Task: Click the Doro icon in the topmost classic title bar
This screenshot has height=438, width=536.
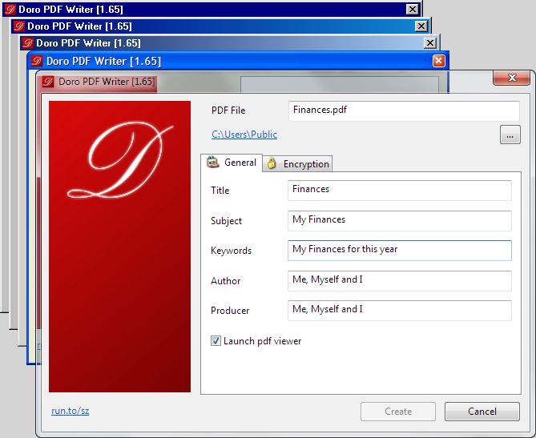Action: [10, 10]
